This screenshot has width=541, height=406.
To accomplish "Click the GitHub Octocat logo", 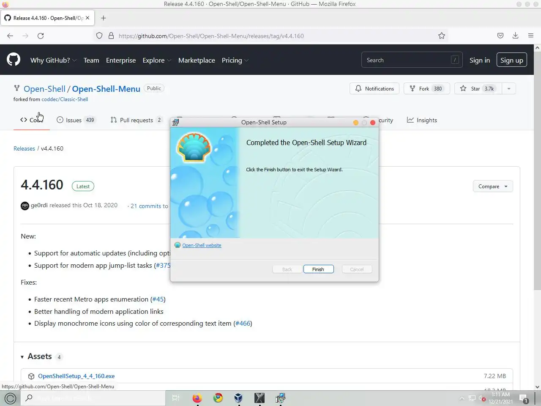I will (14, 60).
